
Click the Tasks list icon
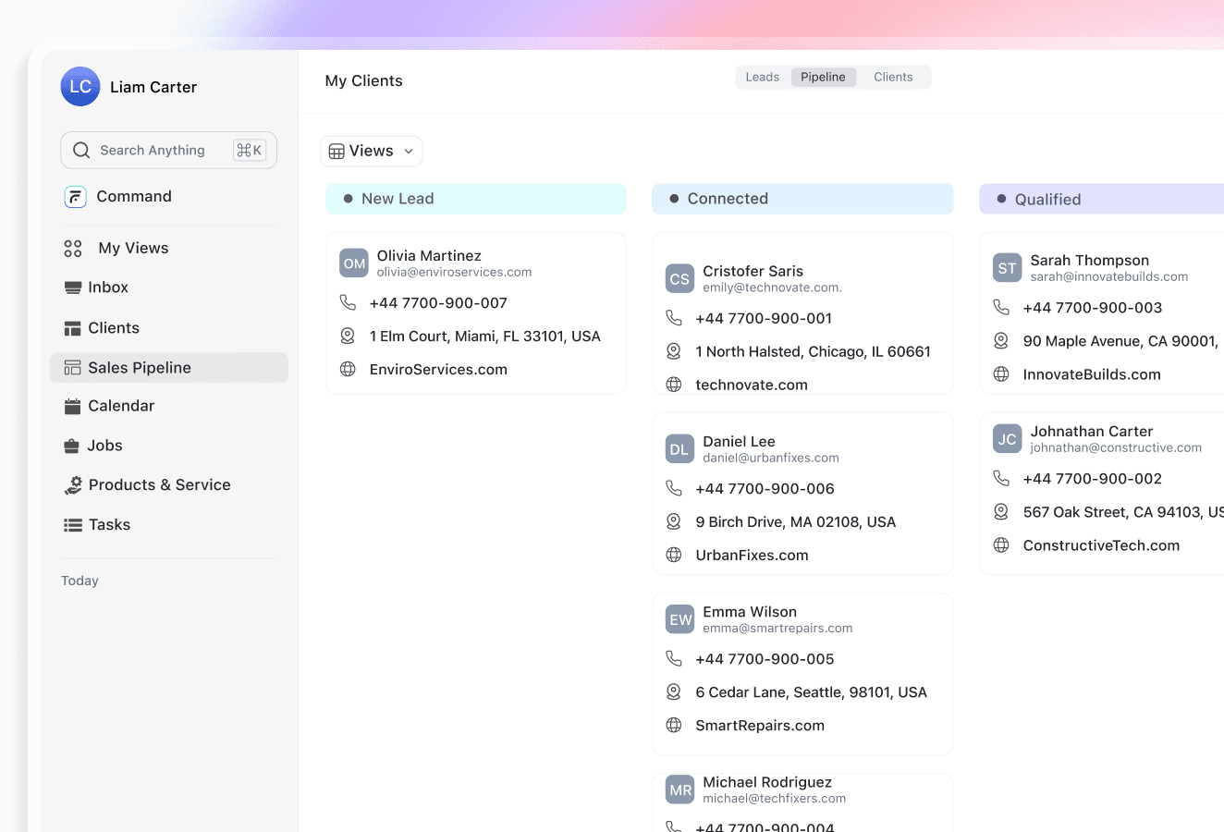pyautogui.click(x=73, y=525)
